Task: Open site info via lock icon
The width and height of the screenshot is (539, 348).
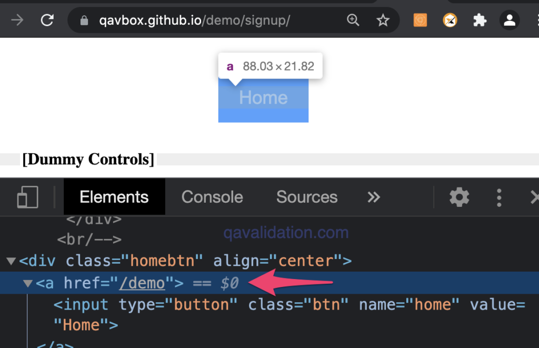Action: (x=84, y=21)
